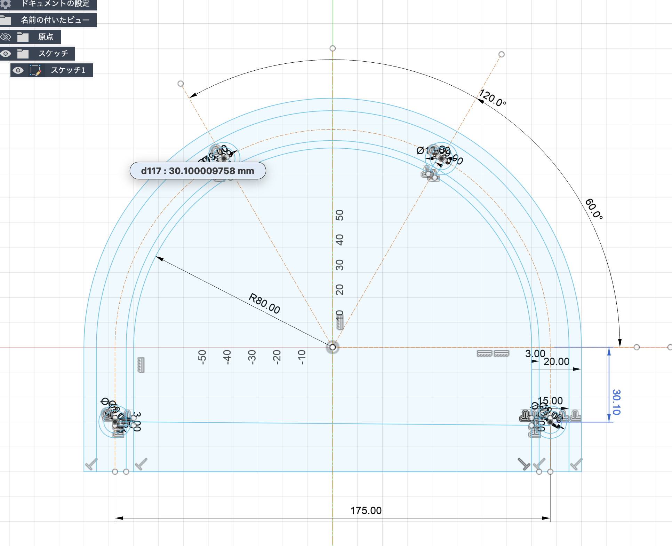The image size is (672, 546).
Task: Click the sketch origin center point
Action: (x=333, y=347)
